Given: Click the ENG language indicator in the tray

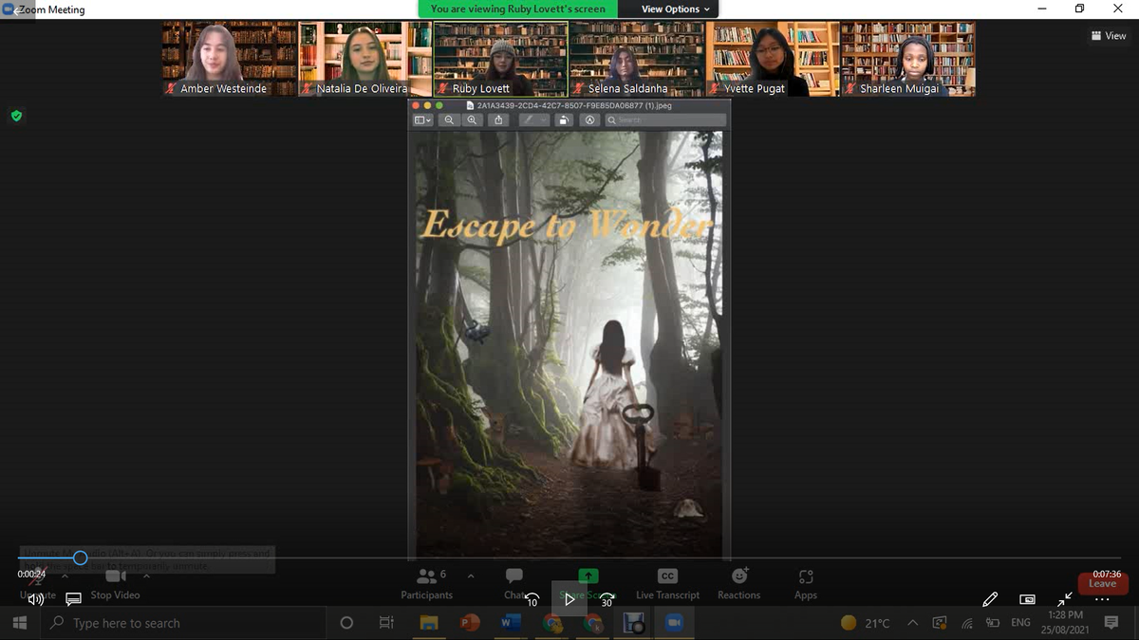Looking at the screenshot, I should 1020,623.
